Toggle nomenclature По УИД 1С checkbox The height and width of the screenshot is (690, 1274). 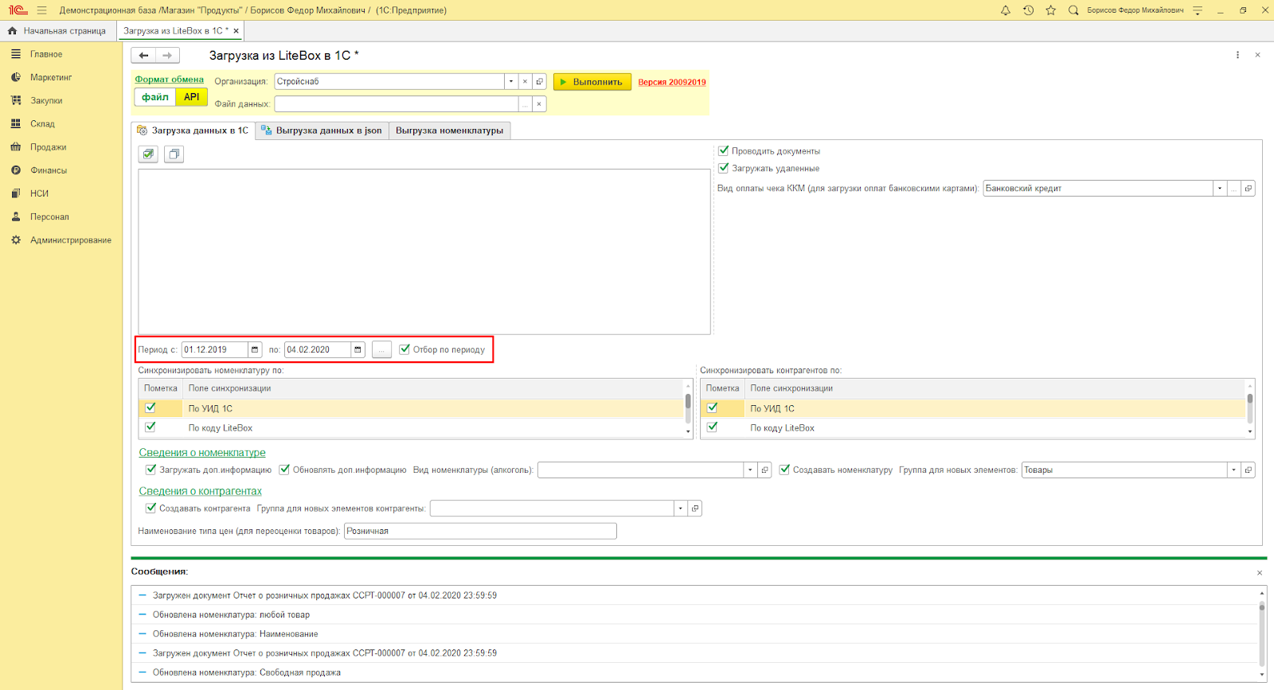[150, 407]
